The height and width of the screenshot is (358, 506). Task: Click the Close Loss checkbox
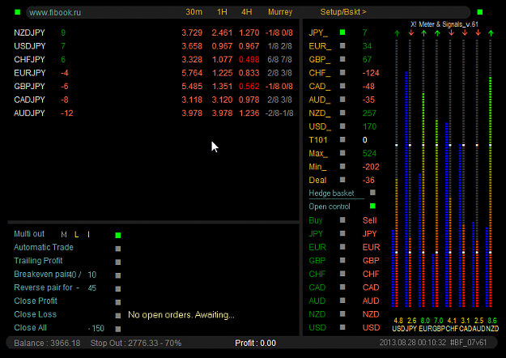tap(118, 315)
